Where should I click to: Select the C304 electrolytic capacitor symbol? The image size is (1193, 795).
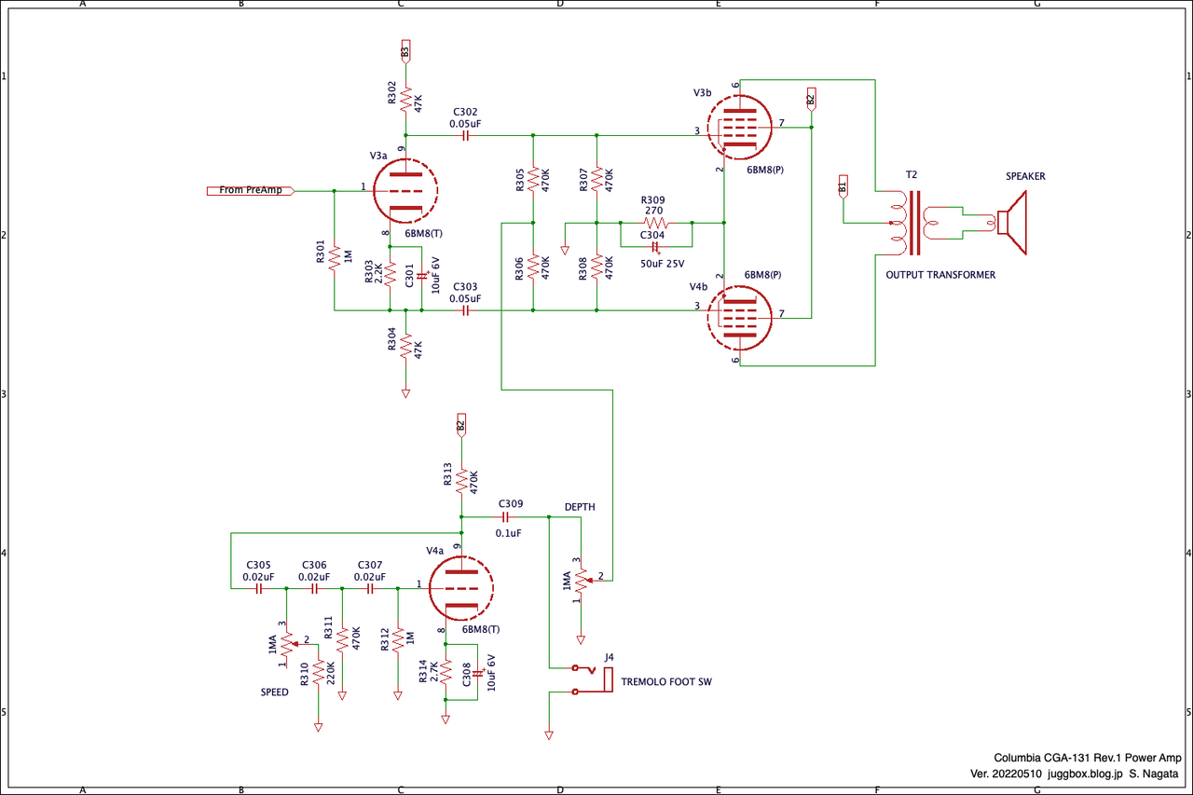(x=654, y=246)
